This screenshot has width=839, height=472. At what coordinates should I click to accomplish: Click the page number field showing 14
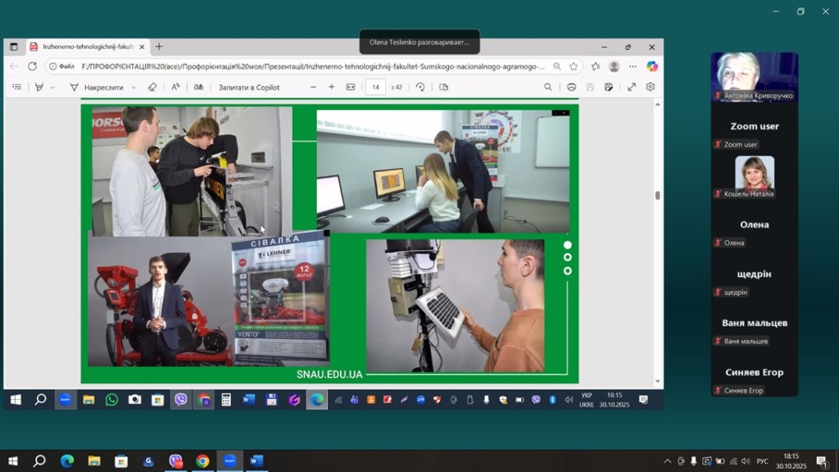tap(375, 87)
